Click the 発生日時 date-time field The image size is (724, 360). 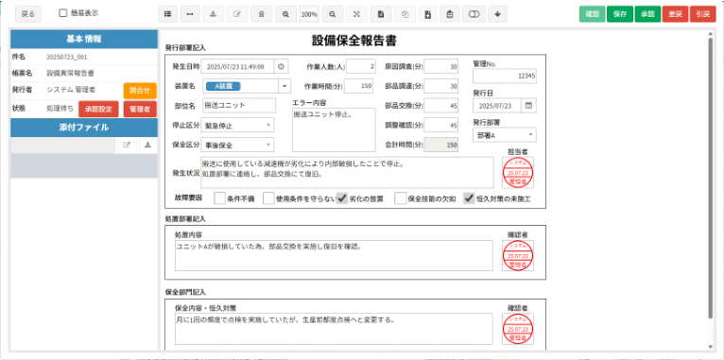click(238, 66)
